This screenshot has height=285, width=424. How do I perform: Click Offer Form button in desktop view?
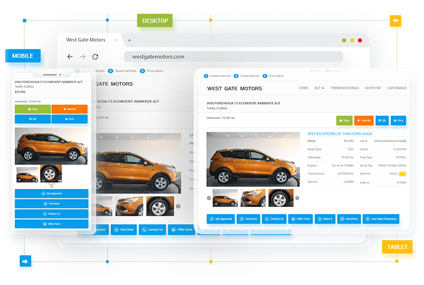coord(181,230)
